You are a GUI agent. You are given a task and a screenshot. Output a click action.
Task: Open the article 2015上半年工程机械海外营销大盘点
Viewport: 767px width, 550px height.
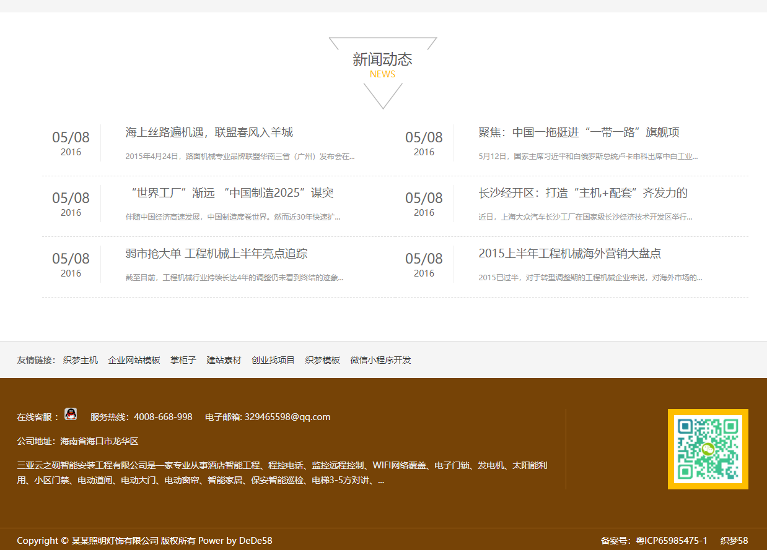click(x=569, y=254)
